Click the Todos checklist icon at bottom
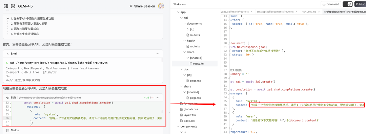Screen dimensions: 366x134 (x=8, y=130)
